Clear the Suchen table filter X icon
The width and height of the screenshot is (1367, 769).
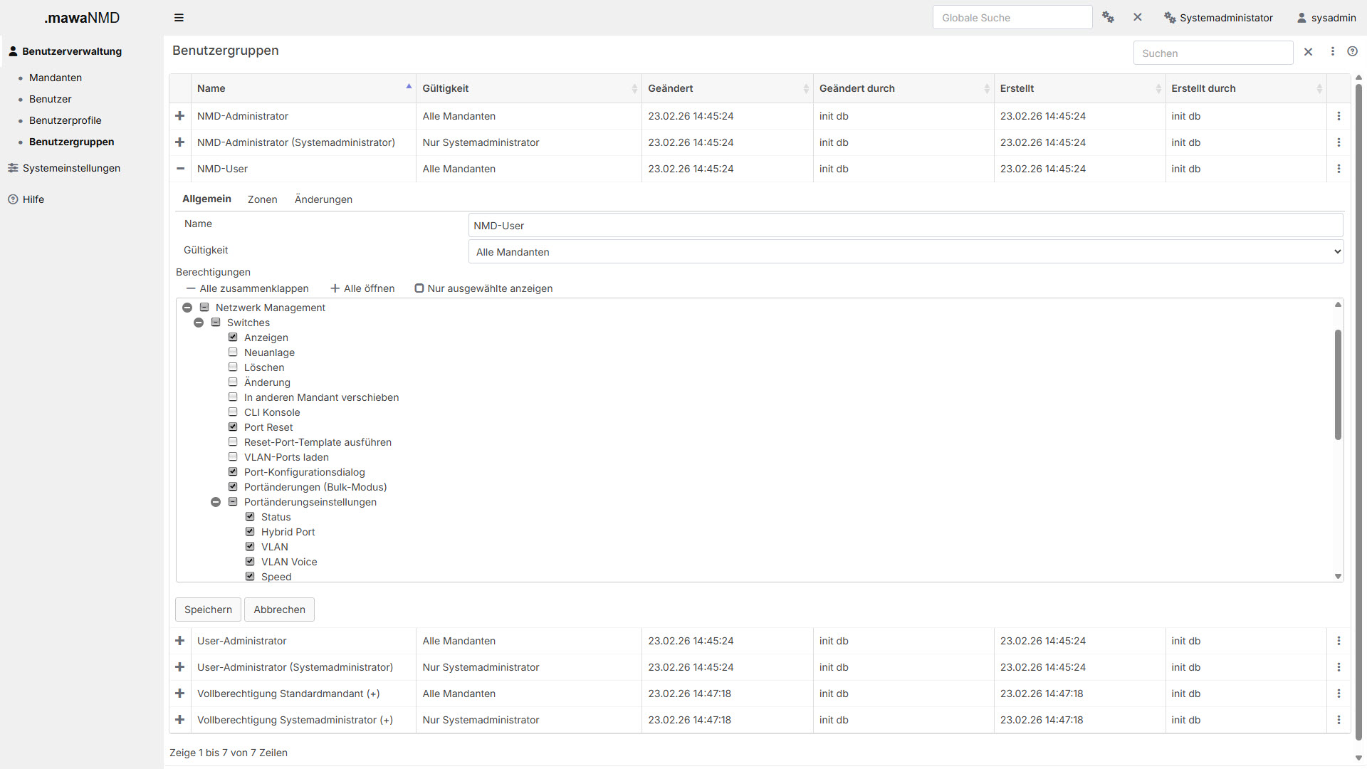point(1308,52)
